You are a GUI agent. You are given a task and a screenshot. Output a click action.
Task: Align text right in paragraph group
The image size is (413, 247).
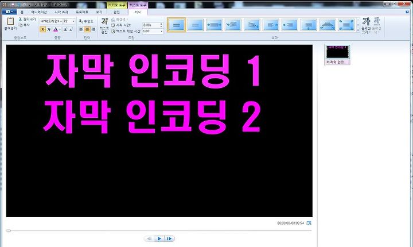point(93,29)
